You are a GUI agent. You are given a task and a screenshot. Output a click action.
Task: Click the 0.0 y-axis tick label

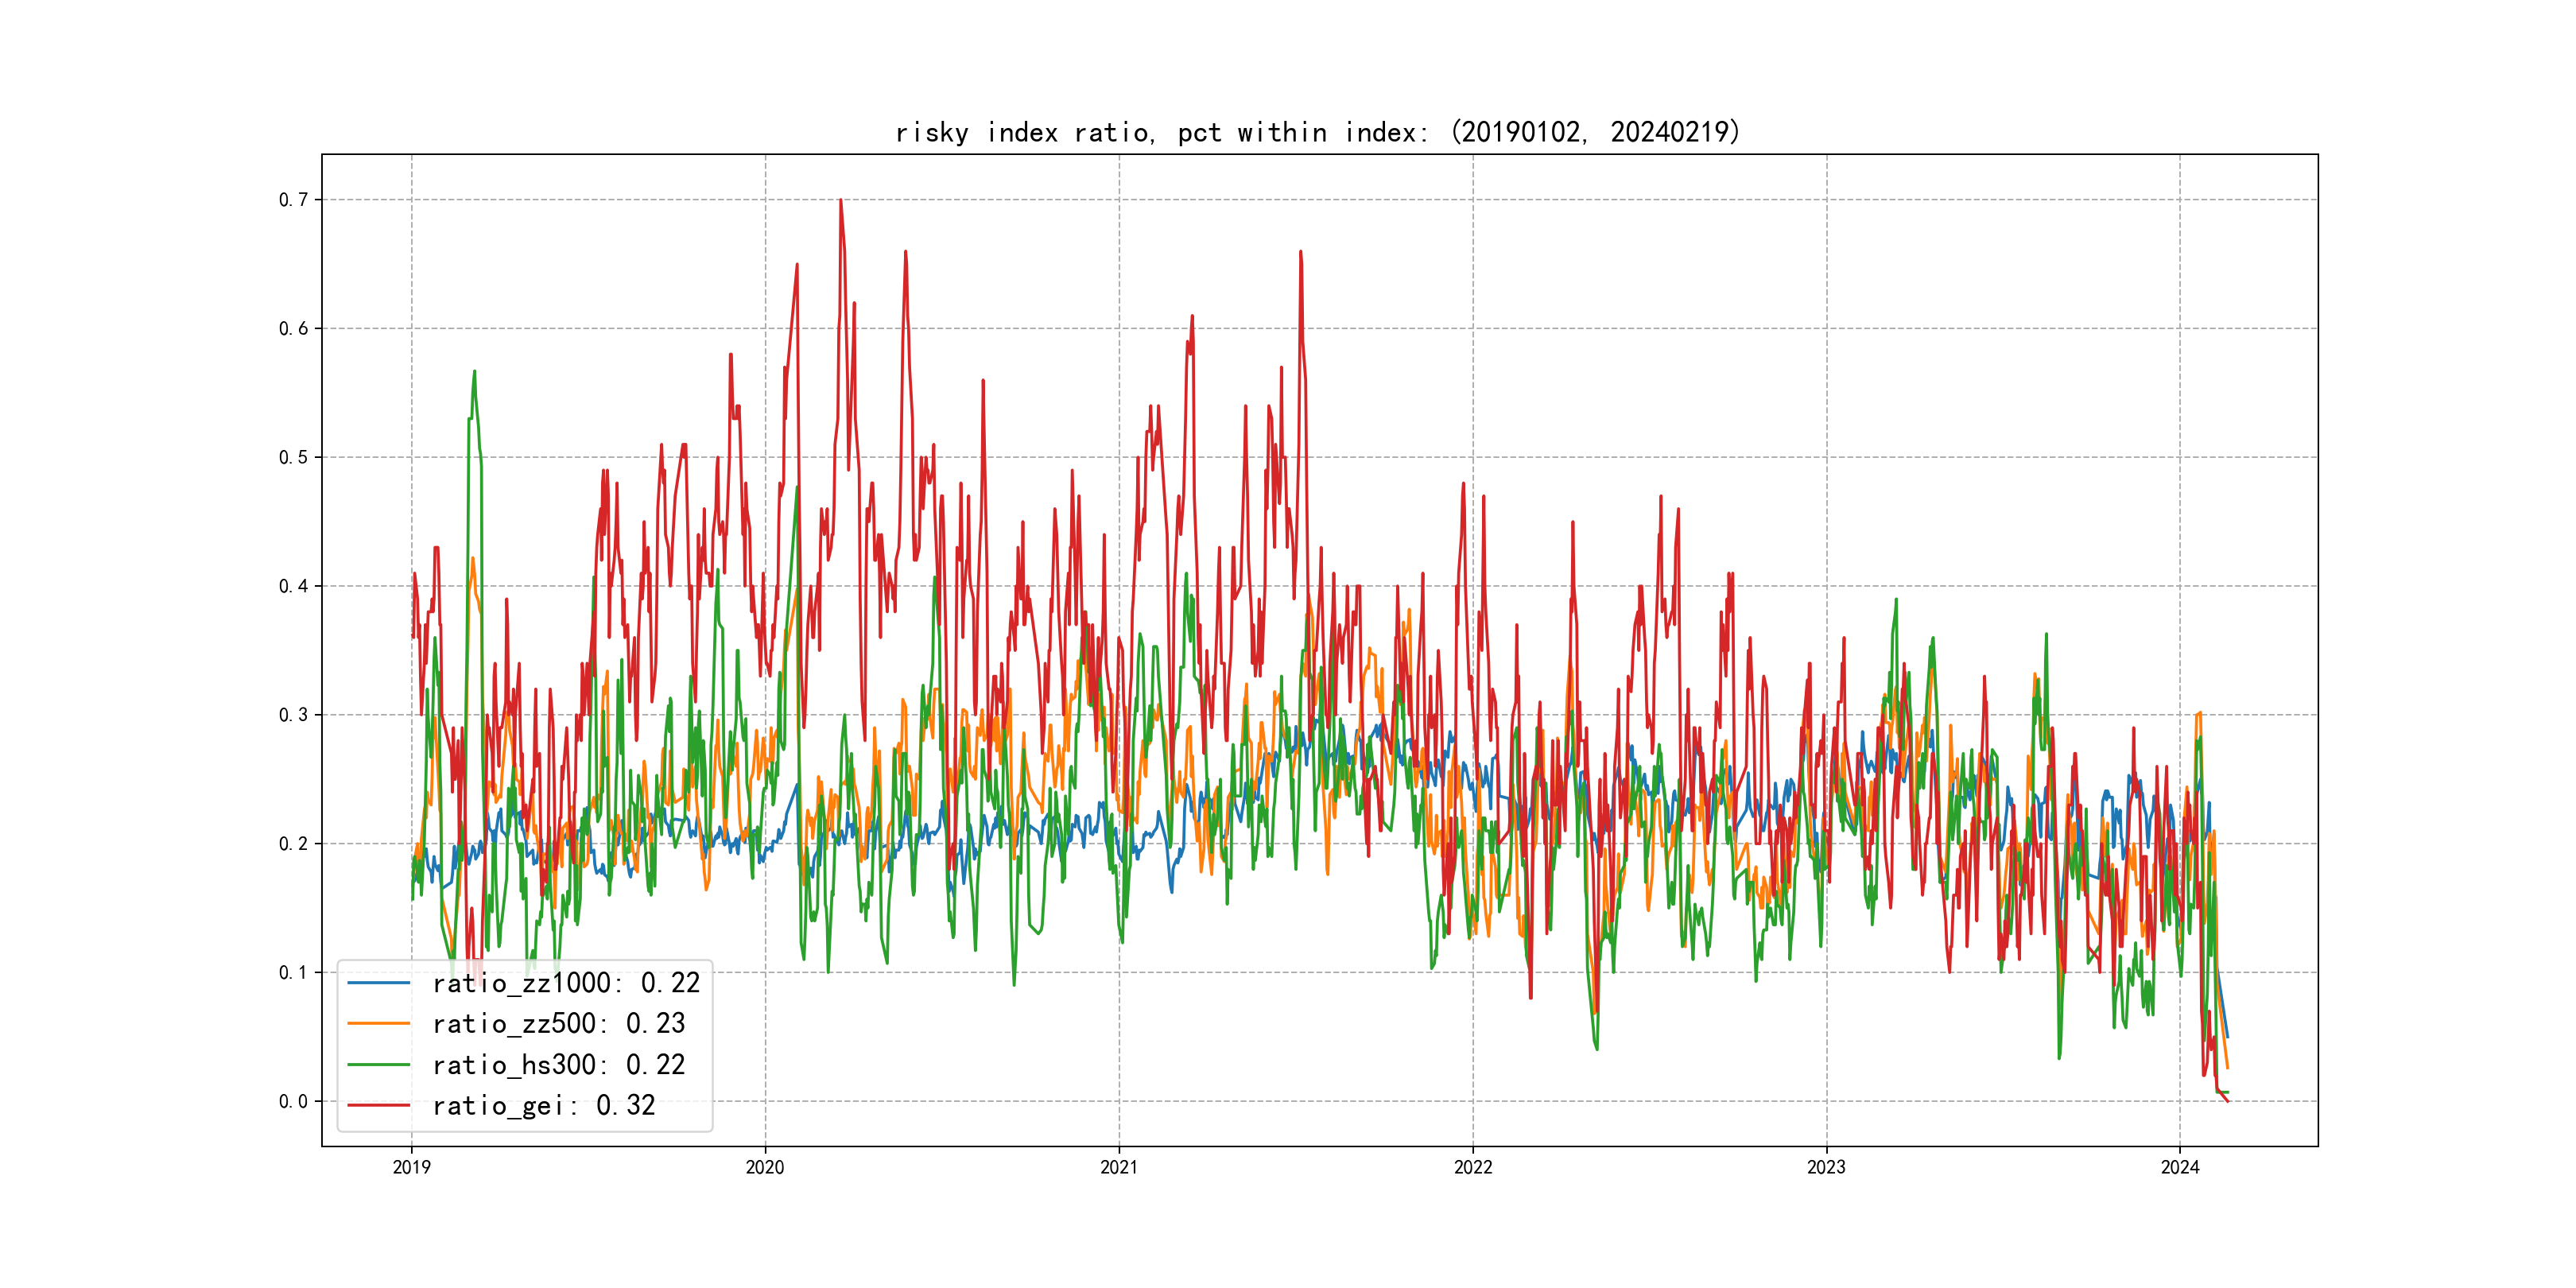point(293,1102)
